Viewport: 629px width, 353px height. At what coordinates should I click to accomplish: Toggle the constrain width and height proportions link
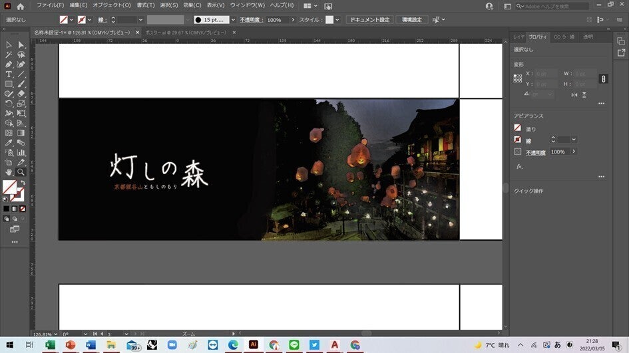coord(604,78)
